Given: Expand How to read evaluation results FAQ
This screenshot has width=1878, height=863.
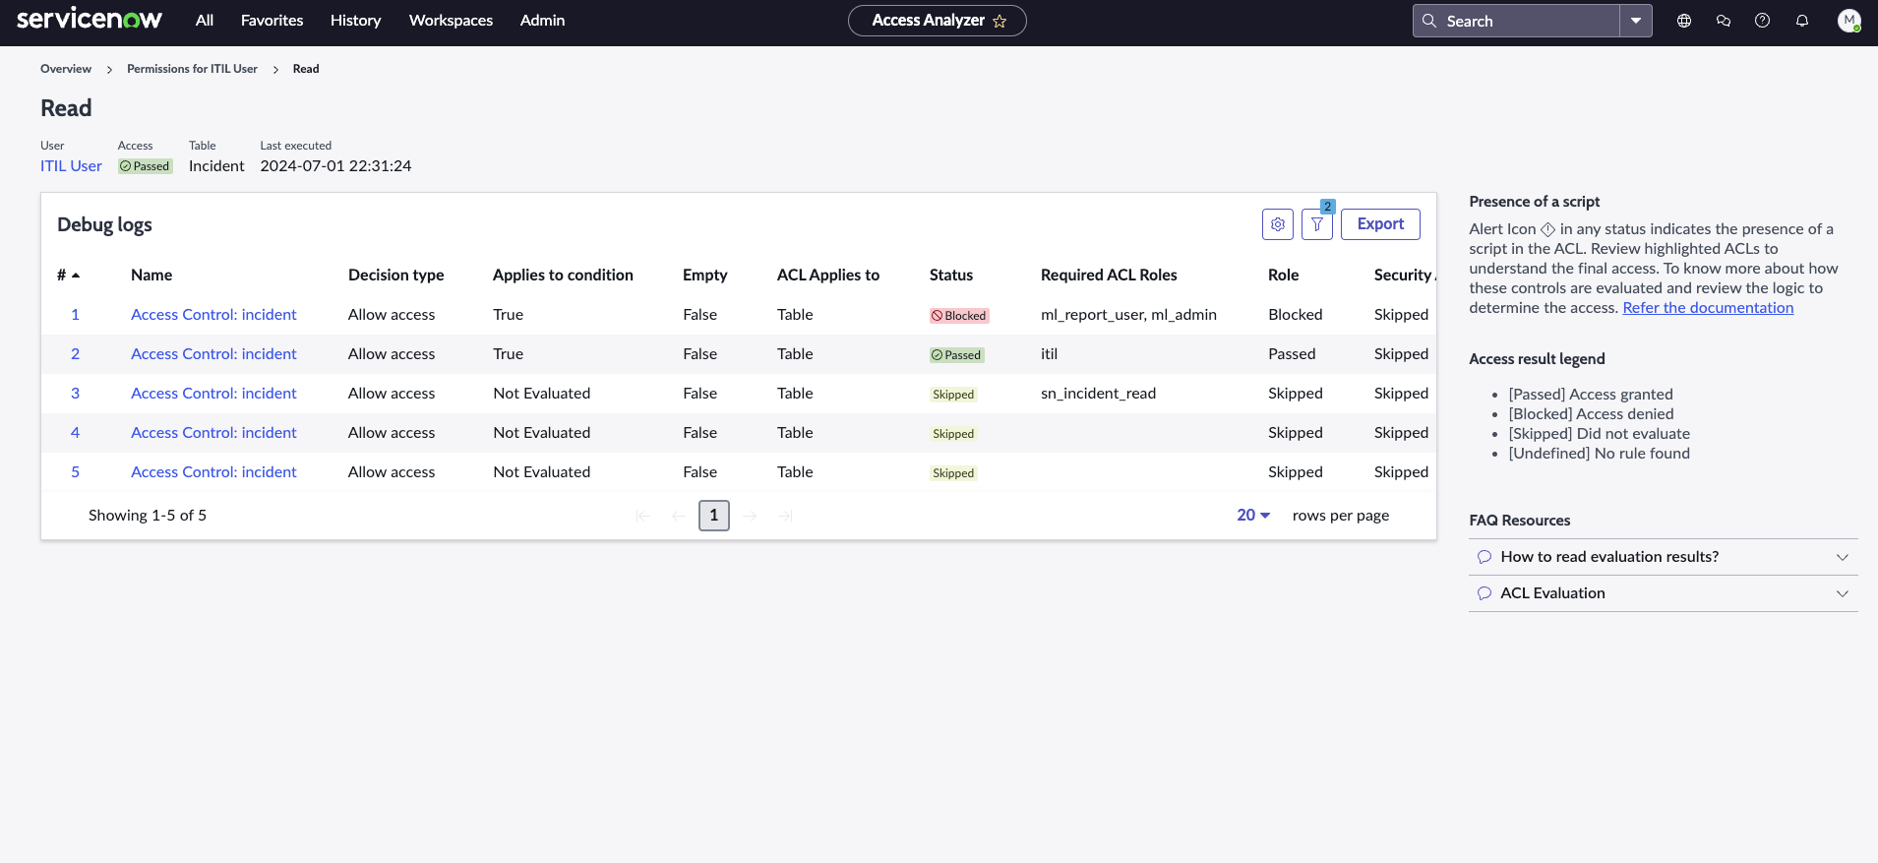Looking at the screenshot, I should coord(1664,557).
